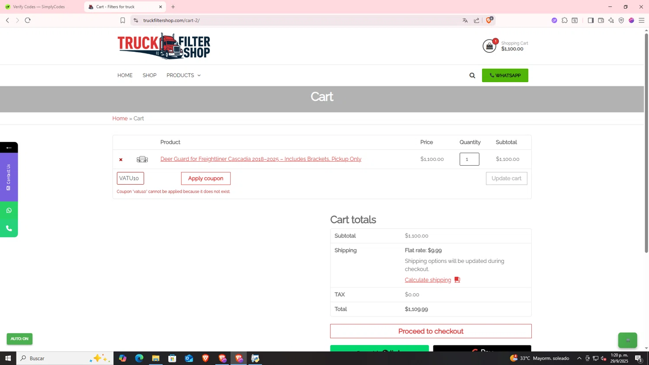The width and height of the screenshot is (649, 365).
Task: Click the quantity input box
Action: pyautogui.click(x=469, y=159)
